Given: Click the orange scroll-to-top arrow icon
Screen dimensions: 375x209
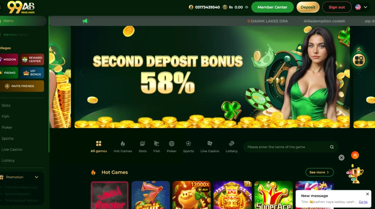Looking at the screenshot, I should 355,155.
